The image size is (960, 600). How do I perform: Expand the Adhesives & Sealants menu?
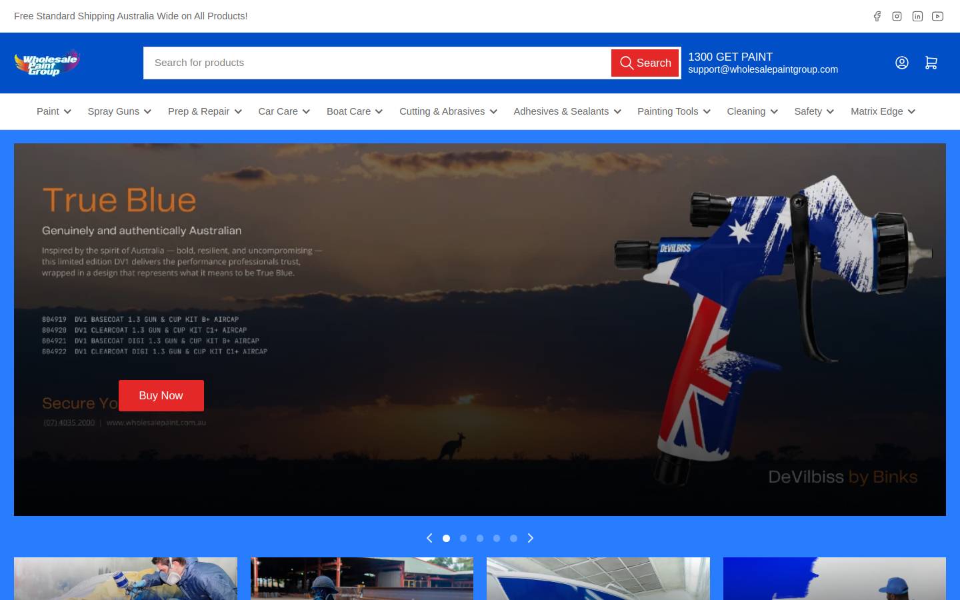click(x=567, y=111)
